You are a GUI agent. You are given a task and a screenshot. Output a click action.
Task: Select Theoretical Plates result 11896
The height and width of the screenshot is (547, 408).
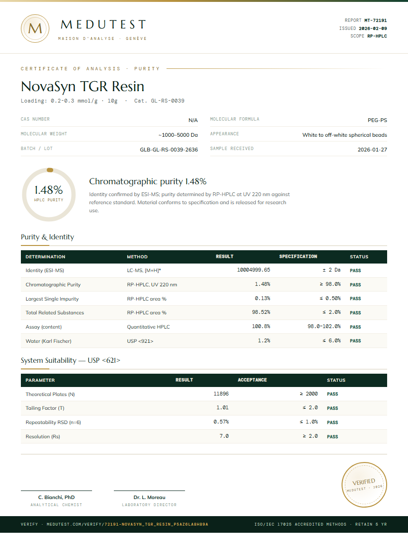coord(221,394)
